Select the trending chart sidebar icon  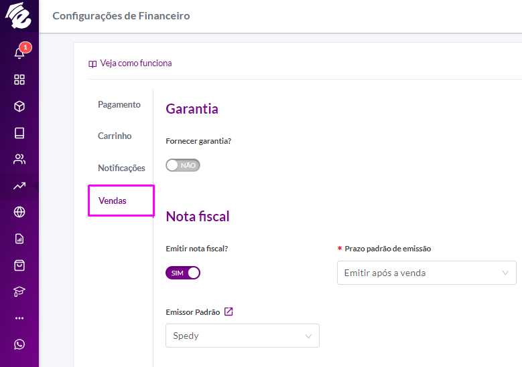(x=19, y=186)
